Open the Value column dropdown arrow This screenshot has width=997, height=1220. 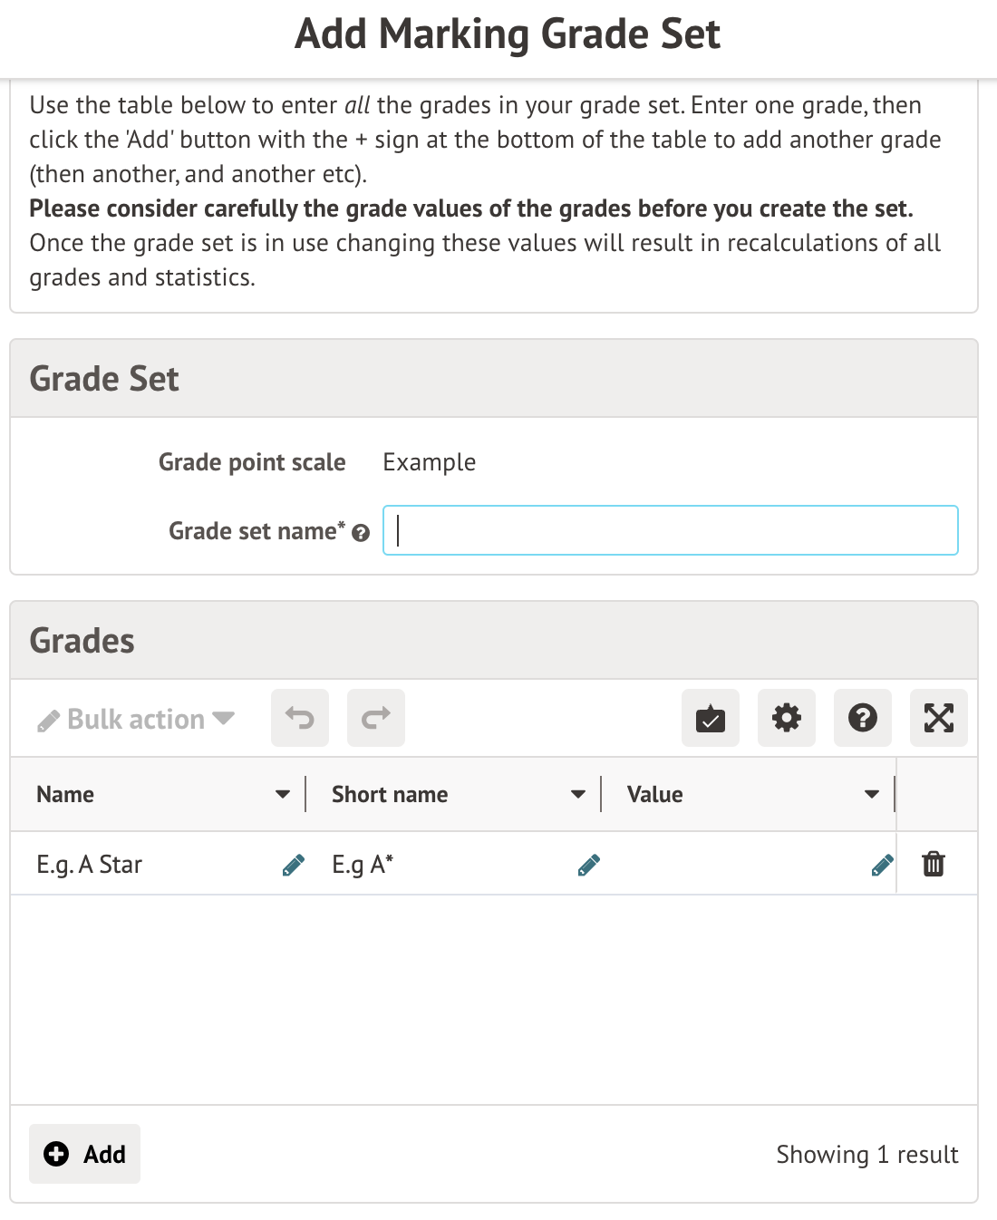872,795
